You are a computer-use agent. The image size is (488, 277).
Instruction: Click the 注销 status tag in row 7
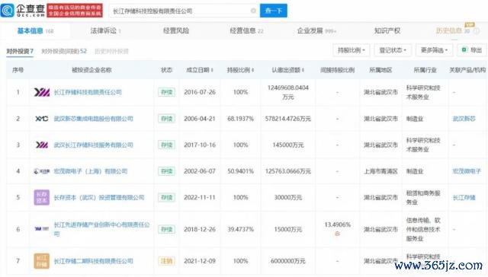coord(166,261)
